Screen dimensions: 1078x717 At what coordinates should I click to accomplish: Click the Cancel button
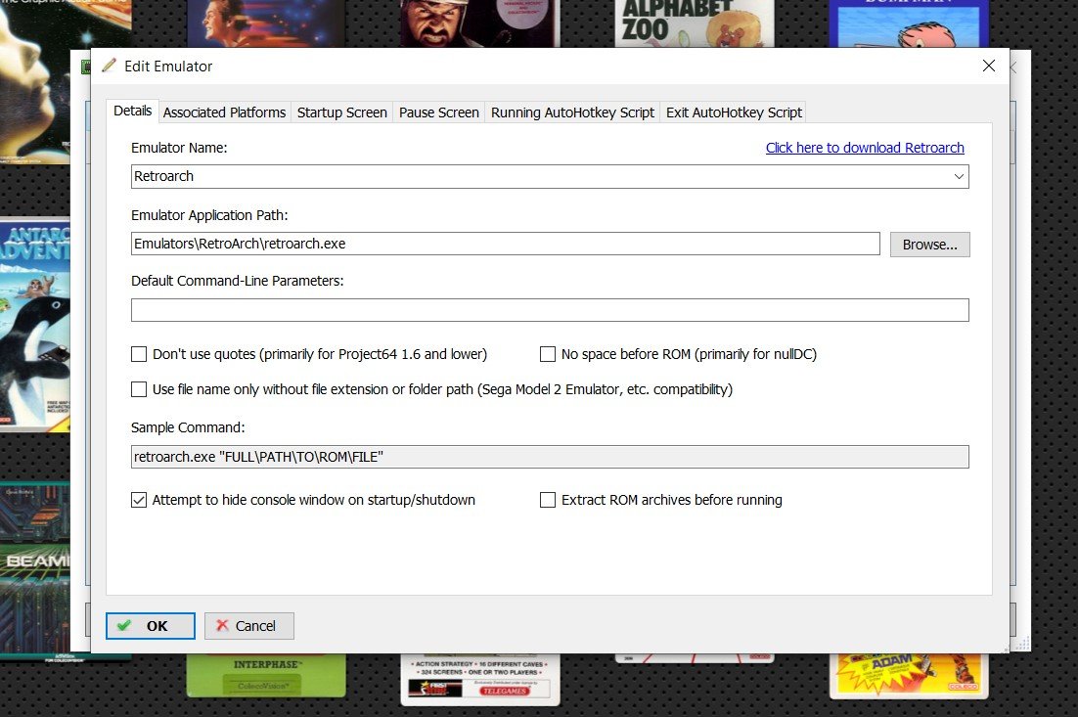248,626
